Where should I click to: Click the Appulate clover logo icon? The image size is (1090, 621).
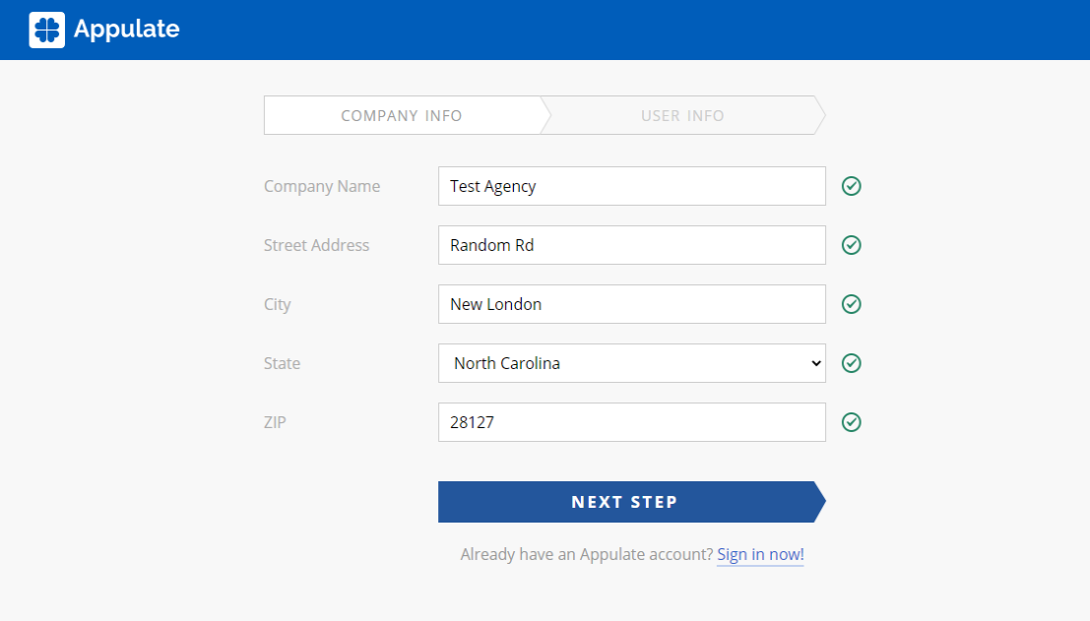click(47, 30)
